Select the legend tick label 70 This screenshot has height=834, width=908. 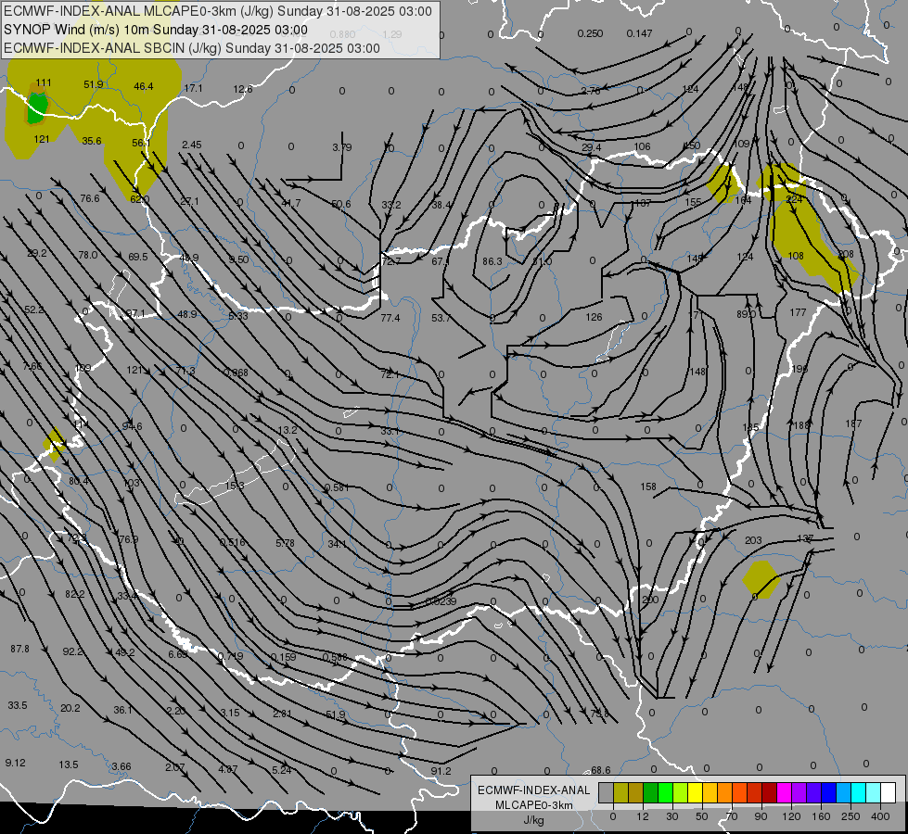(x=732, y=816)
